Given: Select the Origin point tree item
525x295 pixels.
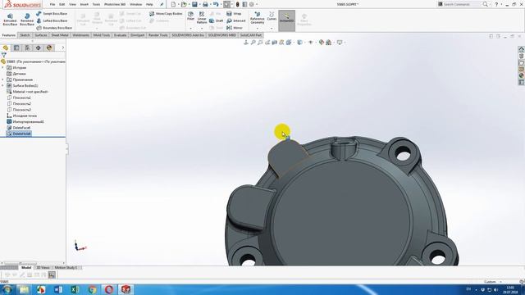Looking at the screenshot, I should (22, 116).
